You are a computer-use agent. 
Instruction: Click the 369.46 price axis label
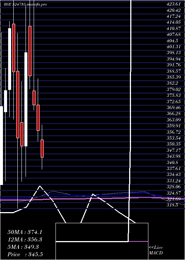tap(174, 108)
